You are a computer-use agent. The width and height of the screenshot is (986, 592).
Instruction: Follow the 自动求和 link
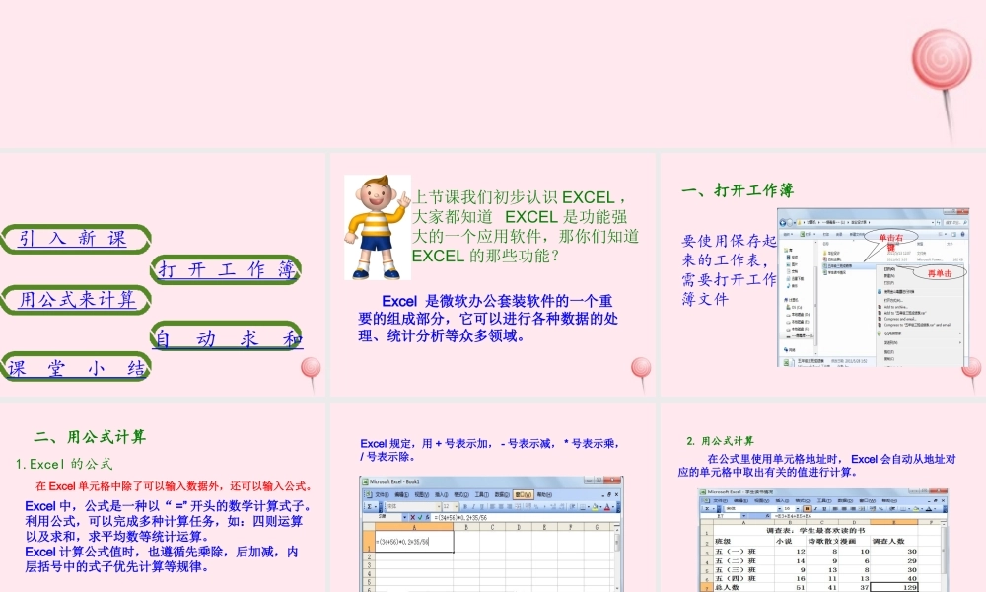[x=228, y=338]
